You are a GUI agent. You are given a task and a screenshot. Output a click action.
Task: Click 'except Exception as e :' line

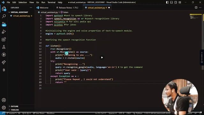pyautogui.click(x=64, y=76)
